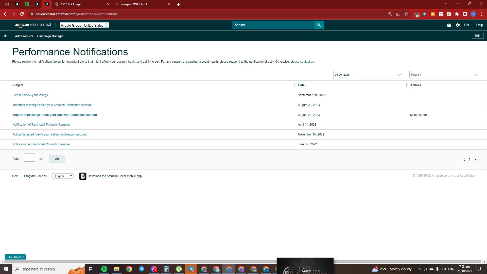487x274 pixels.
Task: Click Mark as read for the Handmade message
Action: [x=419, y=115]
